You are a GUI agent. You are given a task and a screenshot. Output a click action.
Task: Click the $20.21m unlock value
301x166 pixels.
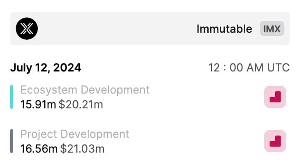click(x=81, y=105)
